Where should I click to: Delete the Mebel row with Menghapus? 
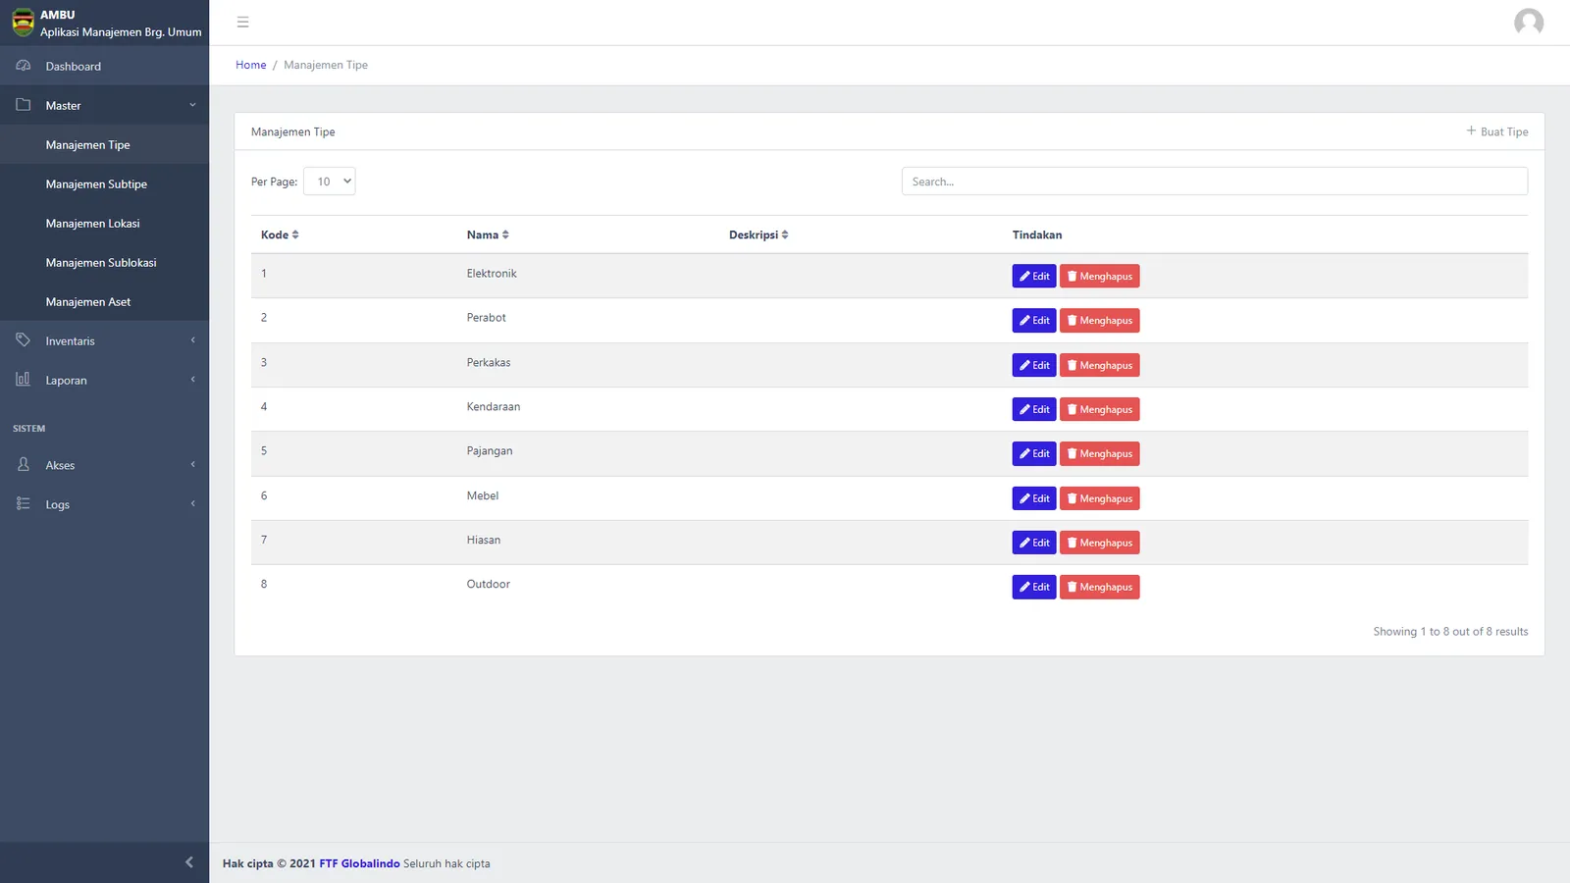(x=1100, y=498)
